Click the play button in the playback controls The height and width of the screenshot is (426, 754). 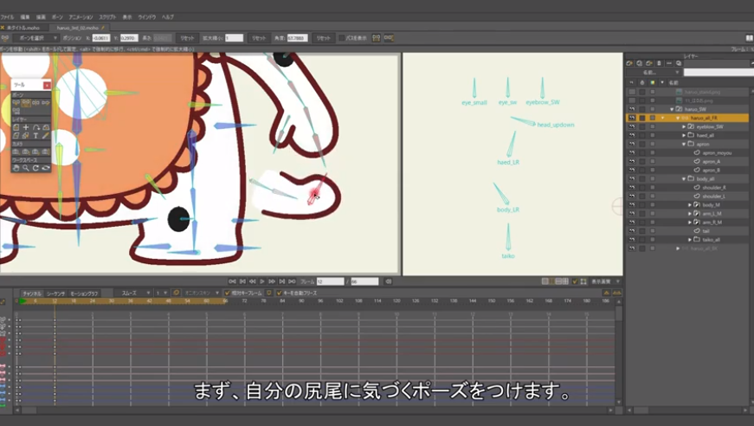click(262, 281)
